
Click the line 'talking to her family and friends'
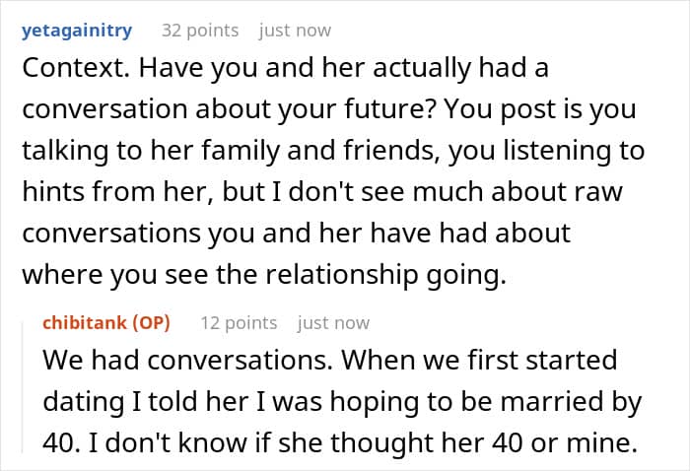coord(232,151)
